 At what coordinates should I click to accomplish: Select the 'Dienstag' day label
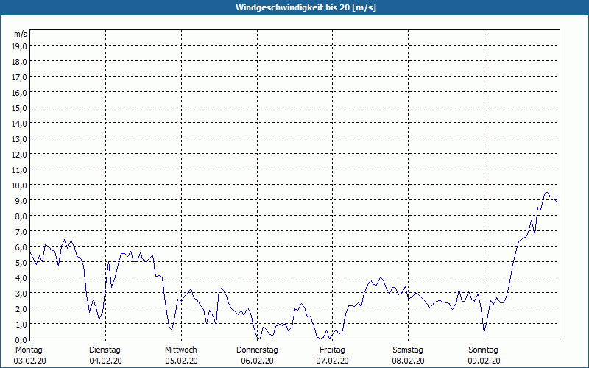(x=105, y=350)
